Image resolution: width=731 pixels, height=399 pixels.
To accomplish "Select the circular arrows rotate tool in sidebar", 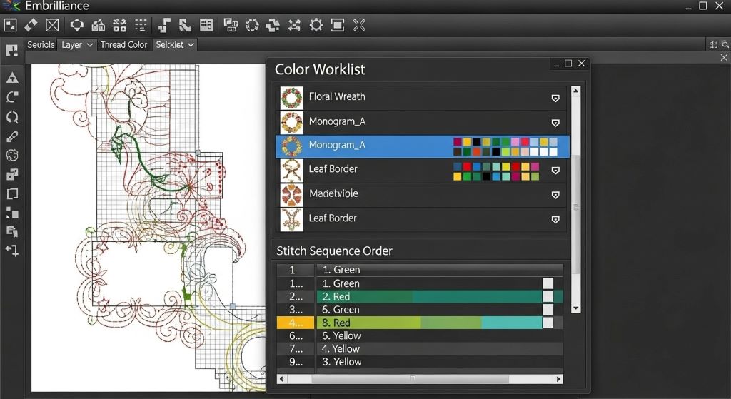I will (x=12, y=116).
